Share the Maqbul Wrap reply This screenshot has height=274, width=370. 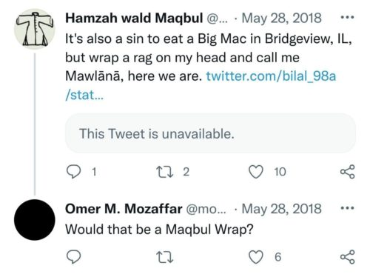(x=348, y=257)
